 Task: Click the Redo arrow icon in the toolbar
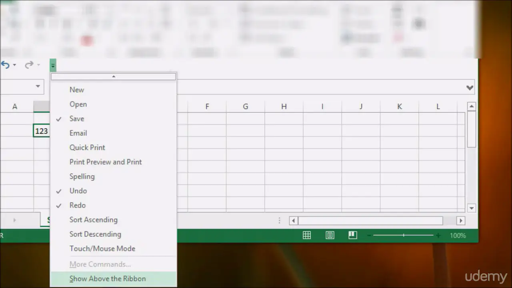(x=29, y=65)
